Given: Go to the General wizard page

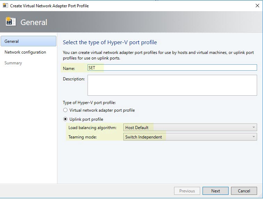Looking at the screenshot, I should (28, 41).
